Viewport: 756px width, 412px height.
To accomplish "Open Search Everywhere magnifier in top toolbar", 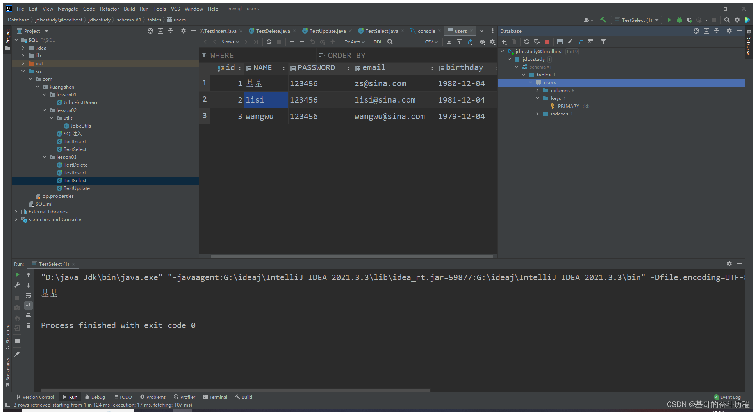I will coord(727,20).
